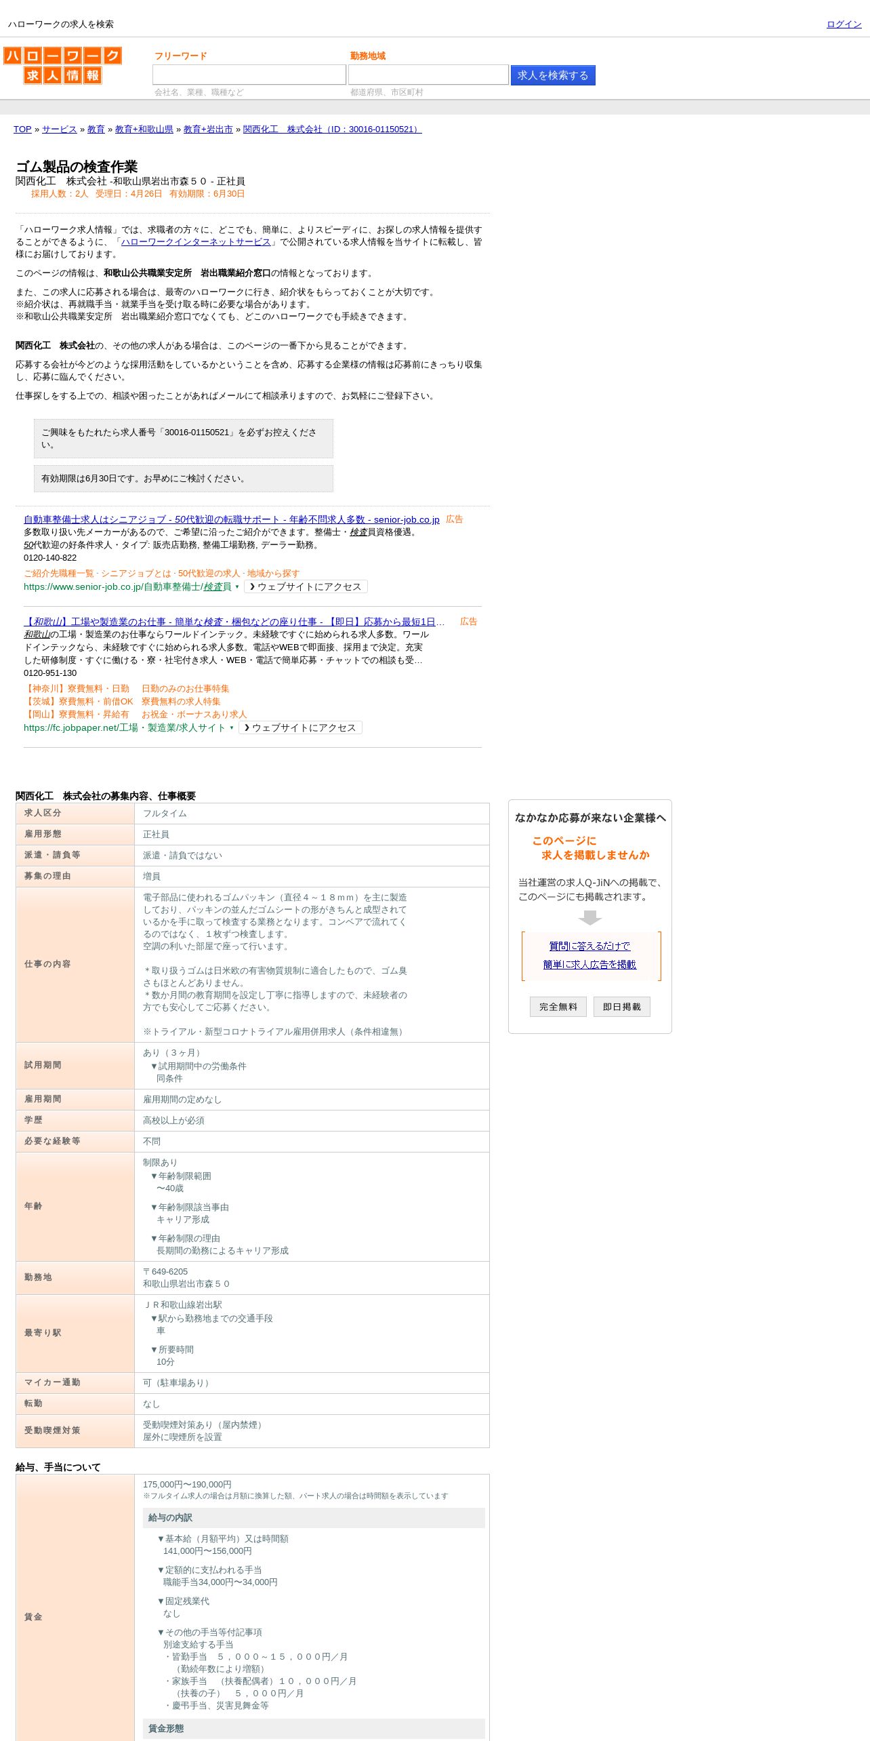The width and height of the screenshot is (870, 1741).
Task: Open the 教育+和歌山県 breadcrumb link
Action: tap(144, 129)
